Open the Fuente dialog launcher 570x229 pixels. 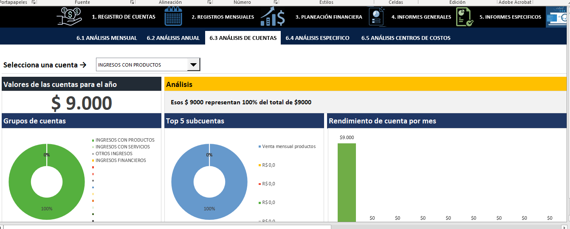pyautogui.click(x=132, y=2)
